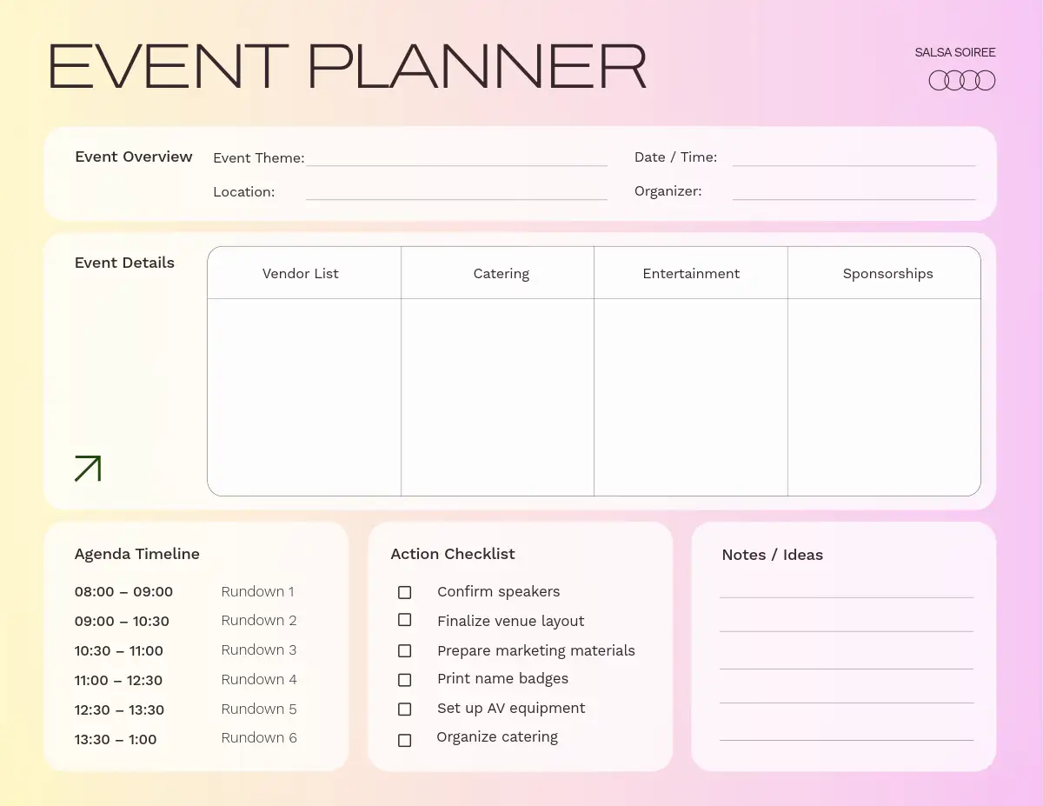This screenshot has height=806, width=1043.
Task: Click the SALSA SOIREE brand text
Action: 954,52
